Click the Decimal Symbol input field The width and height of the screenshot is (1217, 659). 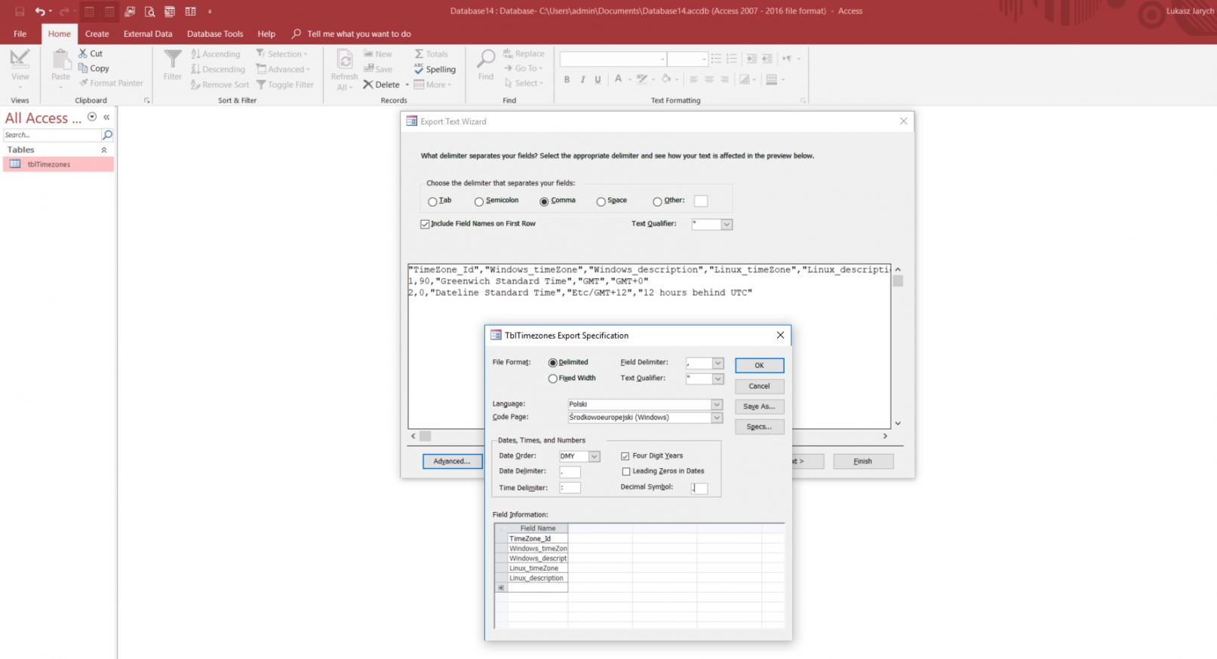coord(699,488)
